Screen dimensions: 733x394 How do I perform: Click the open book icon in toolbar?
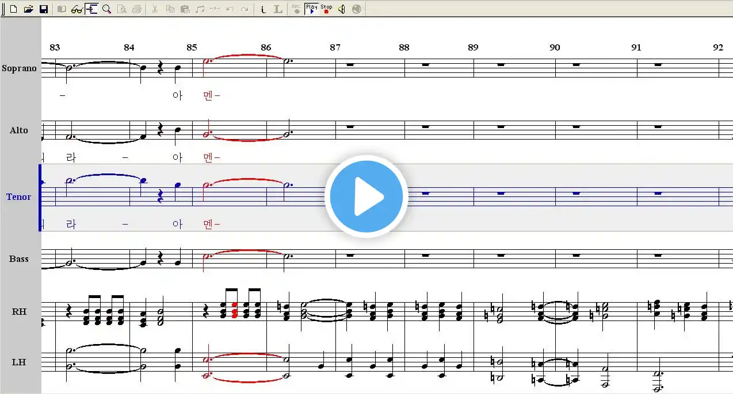point(62,9)
